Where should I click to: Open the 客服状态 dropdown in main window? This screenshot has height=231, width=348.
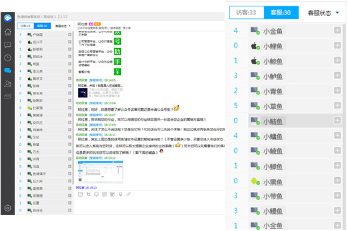point(63,26)
